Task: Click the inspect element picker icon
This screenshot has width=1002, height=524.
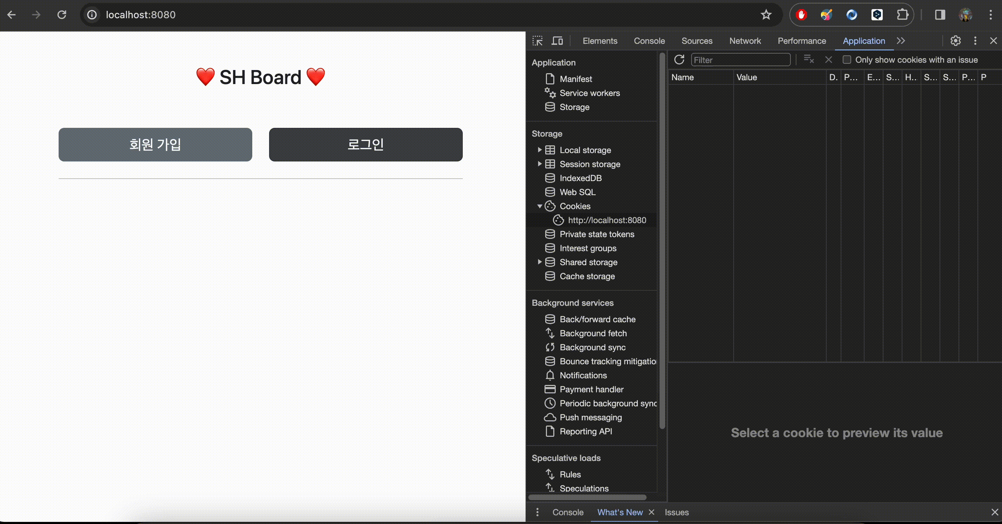Action: [x=537, y=41]
